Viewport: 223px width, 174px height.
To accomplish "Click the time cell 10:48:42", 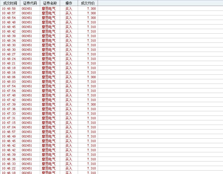I will point(9,31).
